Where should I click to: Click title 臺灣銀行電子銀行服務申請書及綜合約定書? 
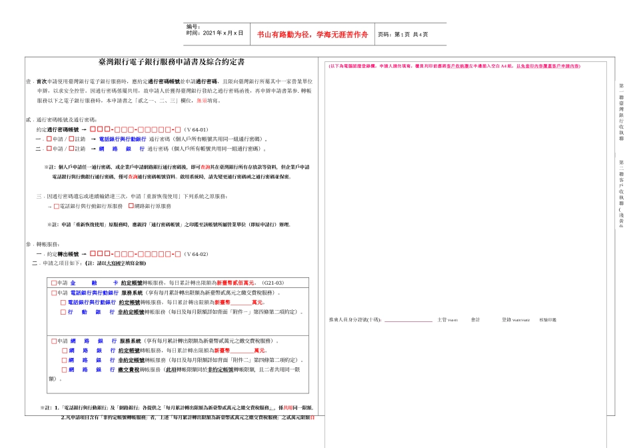171,62
